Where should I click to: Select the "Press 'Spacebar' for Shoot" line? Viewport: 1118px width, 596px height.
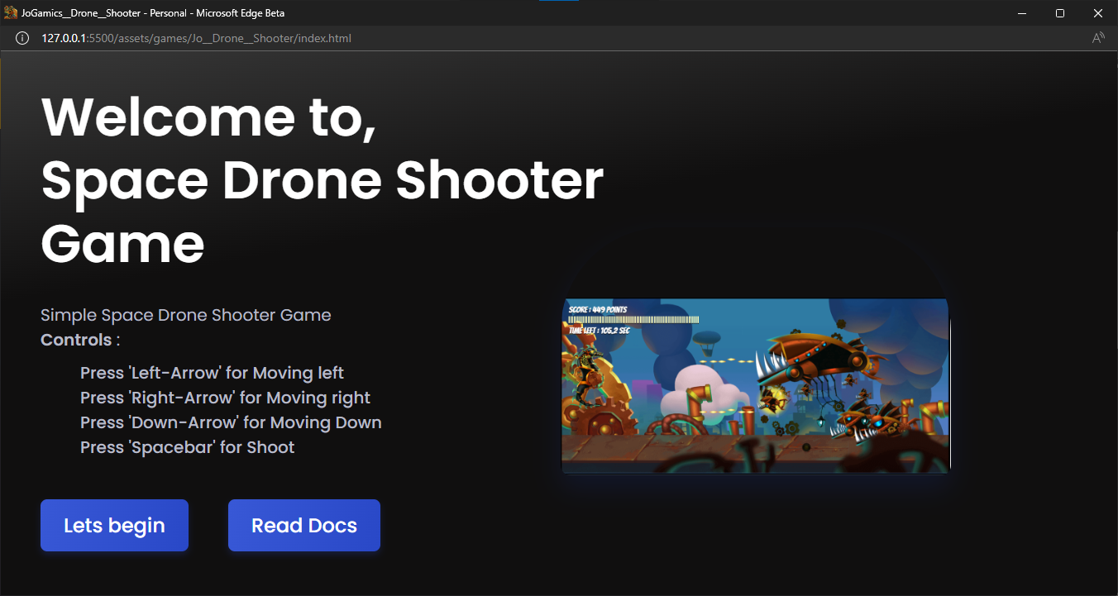[187, 447]
